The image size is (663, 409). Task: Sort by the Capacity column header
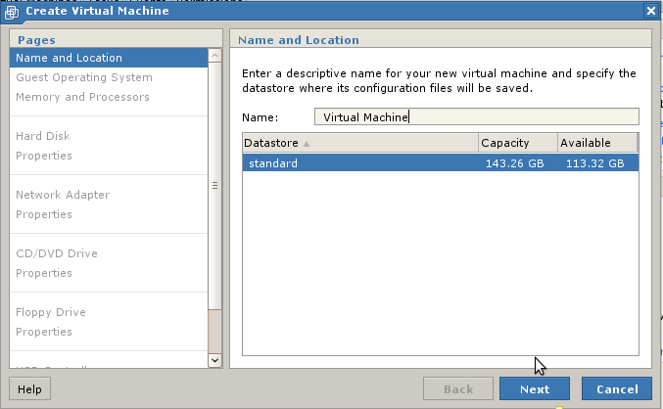516,143
